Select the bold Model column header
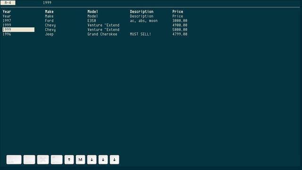 [92, 11]
